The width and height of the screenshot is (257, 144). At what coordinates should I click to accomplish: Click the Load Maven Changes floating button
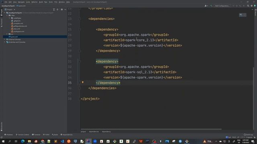(x=243, y=15)
